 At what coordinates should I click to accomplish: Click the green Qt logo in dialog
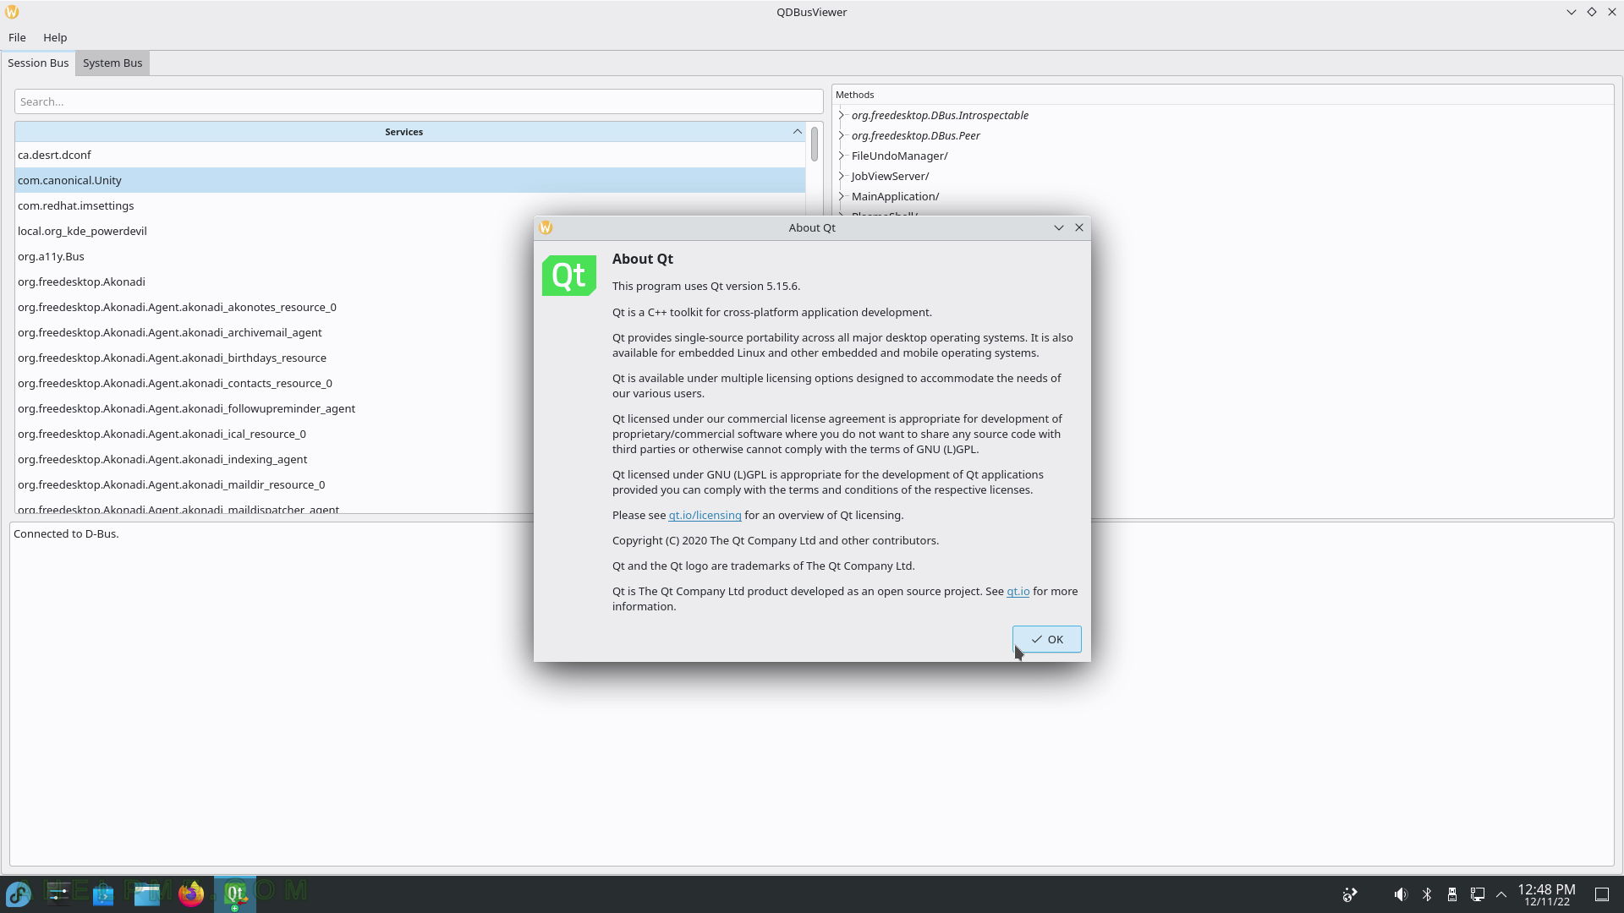tap(568, 275)
